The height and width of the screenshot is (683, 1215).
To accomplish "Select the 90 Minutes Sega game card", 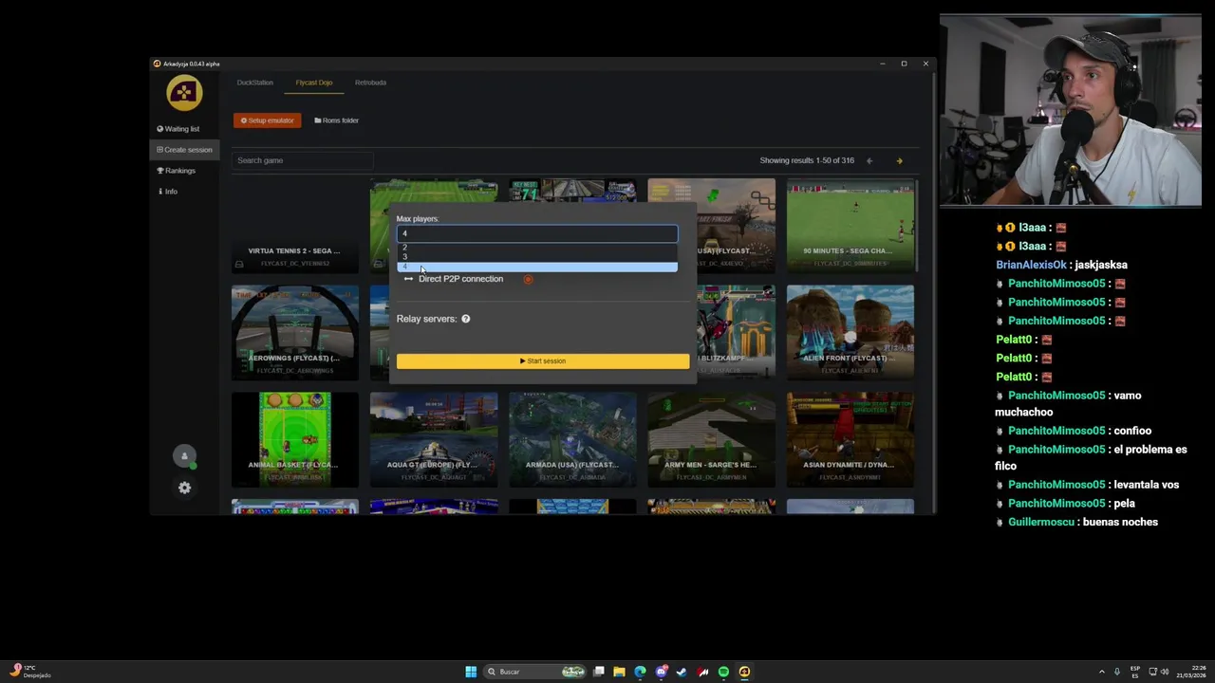I will click(850, 225).
